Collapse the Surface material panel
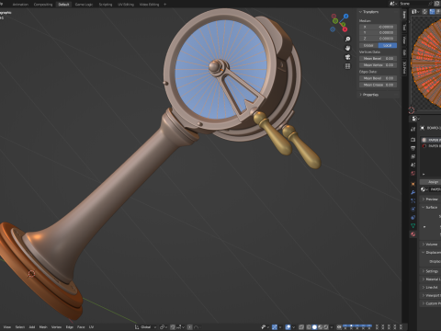The width and height of the screenshot is (441, 331). (431, 208)
